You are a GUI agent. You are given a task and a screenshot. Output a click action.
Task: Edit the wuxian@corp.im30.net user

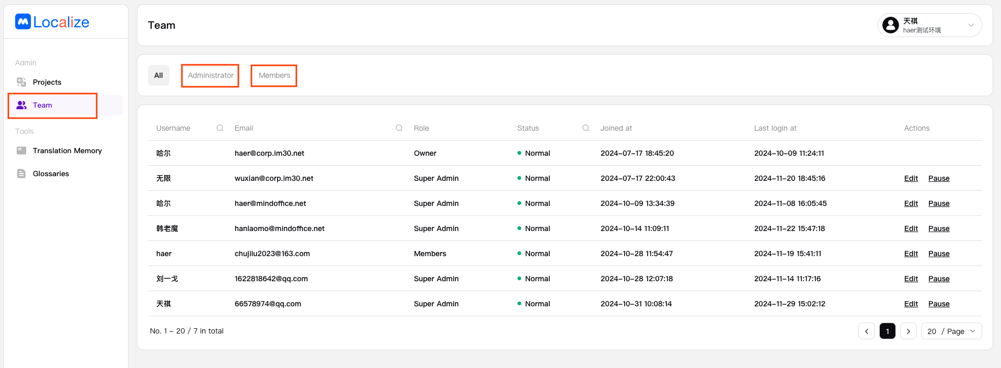[x=911, y=178]
